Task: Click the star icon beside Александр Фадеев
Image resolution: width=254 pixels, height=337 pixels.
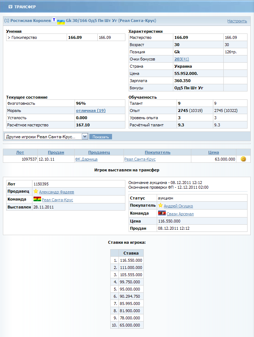Action: coord(36,192)
